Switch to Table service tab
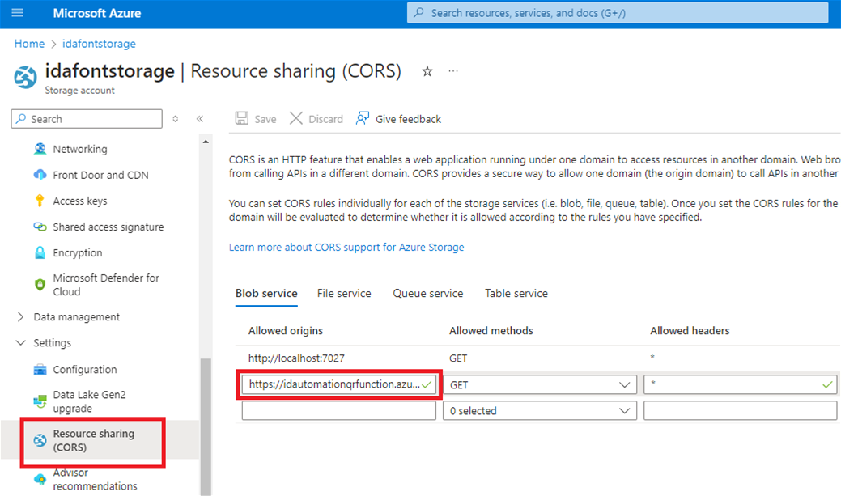 [516, 293]
